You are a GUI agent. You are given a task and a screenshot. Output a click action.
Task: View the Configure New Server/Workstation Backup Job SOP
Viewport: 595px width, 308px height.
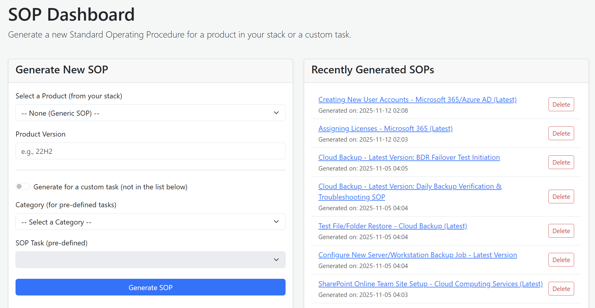(x=417, y=255)
